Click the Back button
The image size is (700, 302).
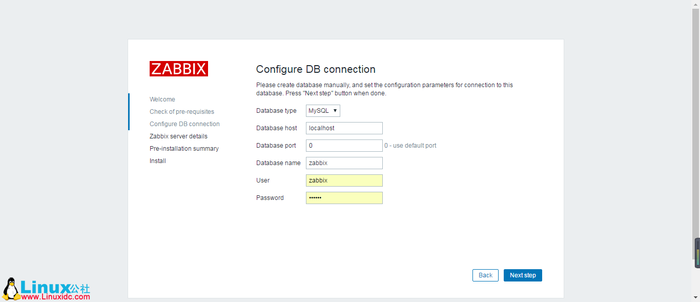pyautogui.click(x=485, y=275)
